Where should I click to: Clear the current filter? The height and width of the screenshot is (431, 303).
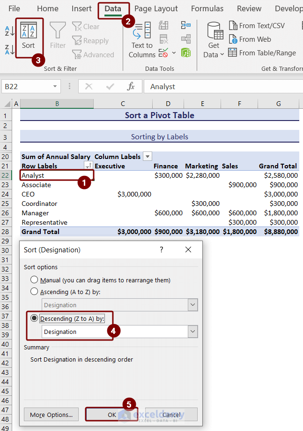[86, 27]
